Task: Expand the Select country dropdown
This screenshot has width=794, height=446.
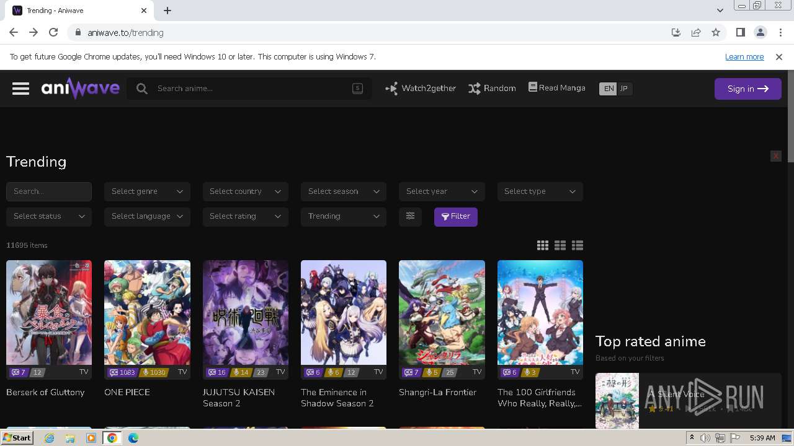Action: coord(245,191)
